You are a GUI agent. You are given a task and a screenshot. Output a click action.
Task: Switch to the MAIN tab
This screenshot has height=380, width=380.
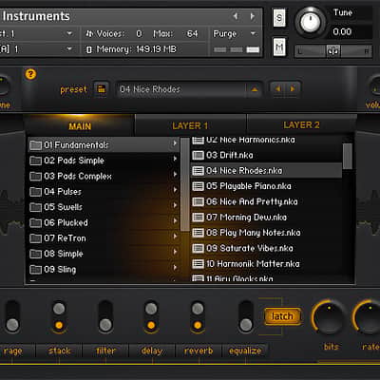(x=80, y=126)
